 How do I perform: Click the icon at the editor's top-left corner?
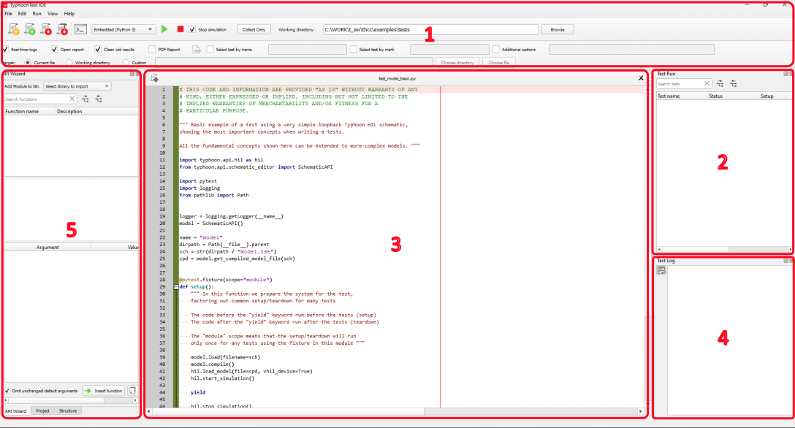point(155,78)
